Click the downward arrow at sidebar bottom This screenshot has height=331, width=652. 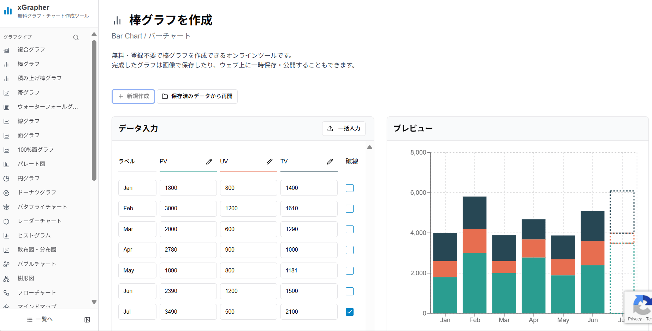94,302
